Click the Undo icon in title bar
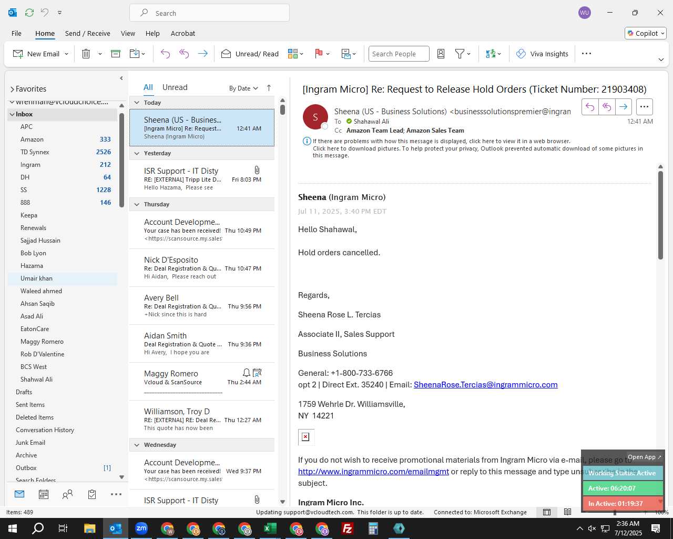 (x=45, y=12)
